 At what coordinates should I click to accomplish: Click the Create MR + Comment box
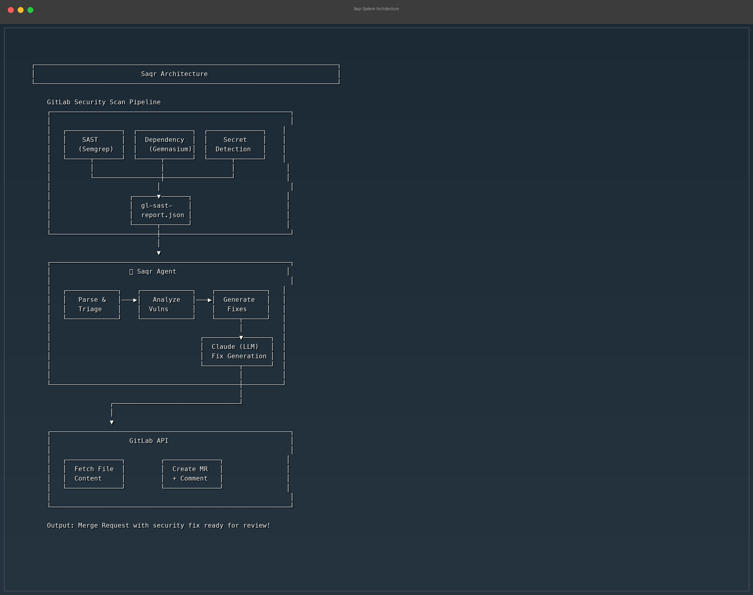[x=192, y=474]
